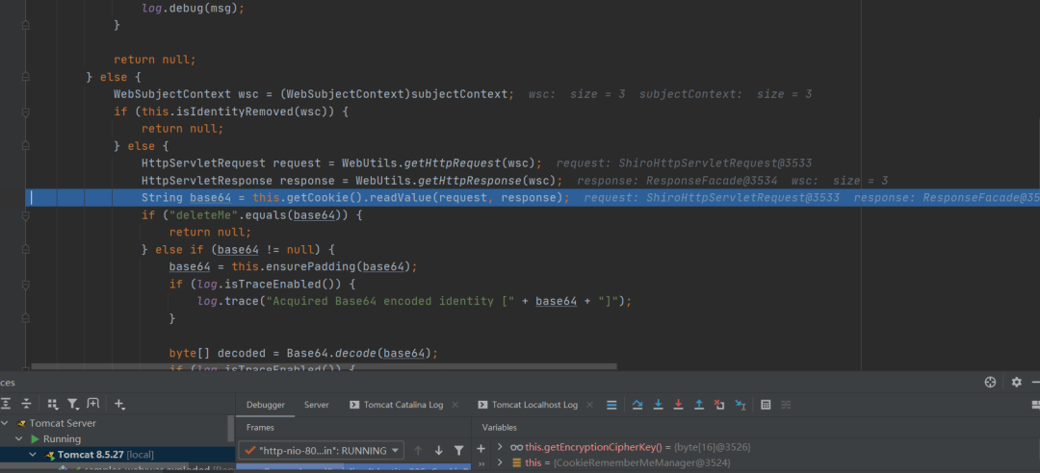Screen dimensions: 1040x473
Task: Add a new watch with plus icon
Action: tap(481, 449)
